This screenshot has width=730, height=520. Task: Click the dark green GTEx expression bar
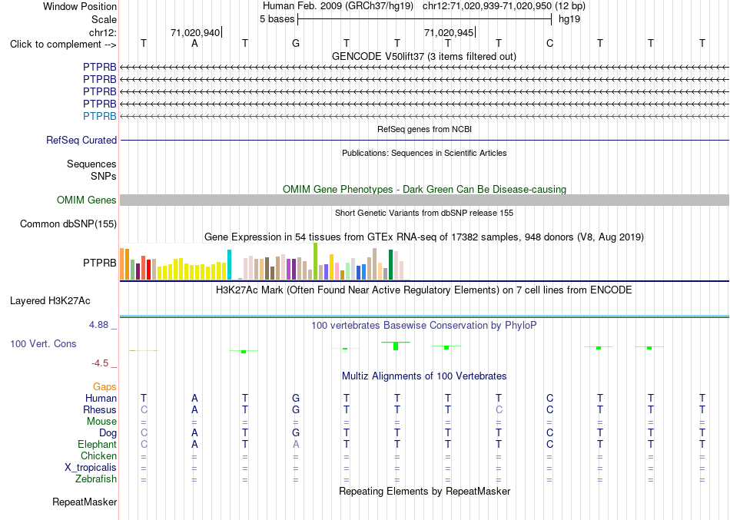click(x=390, y=264)
